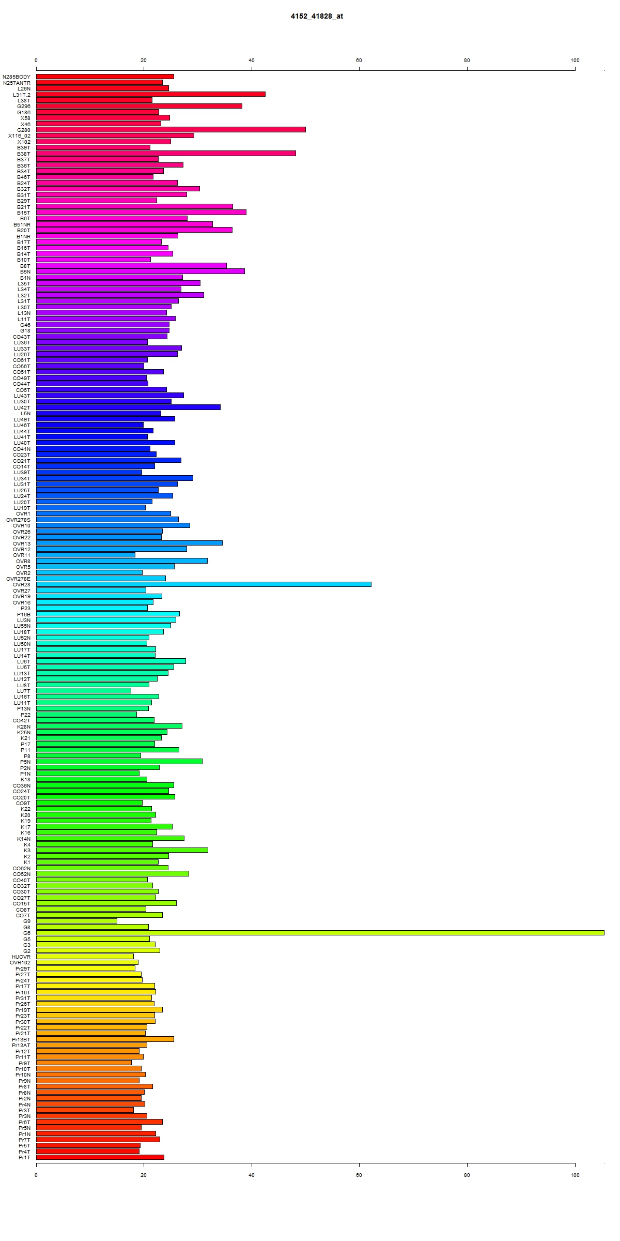The height and width of the screenshot is (1241, 620).
Task: Click the OVR278E sample label
Action: [19, 579]
